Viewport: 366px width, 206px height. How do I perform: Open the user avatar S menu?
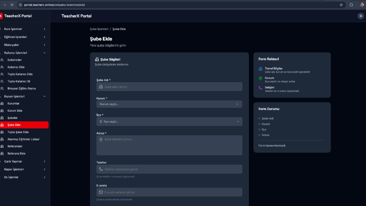pos(360,16)
